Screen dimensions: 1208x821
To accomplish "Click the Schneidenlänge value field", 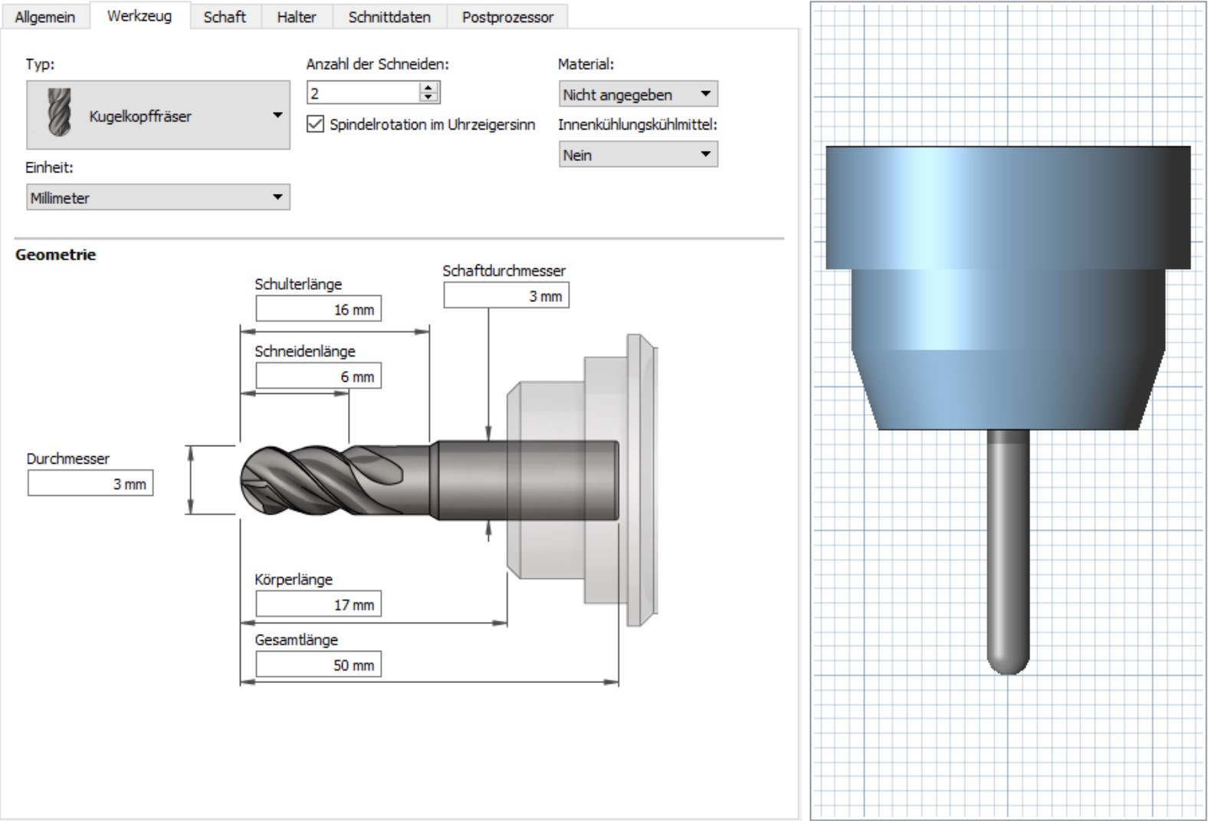I will coord(318,376).
